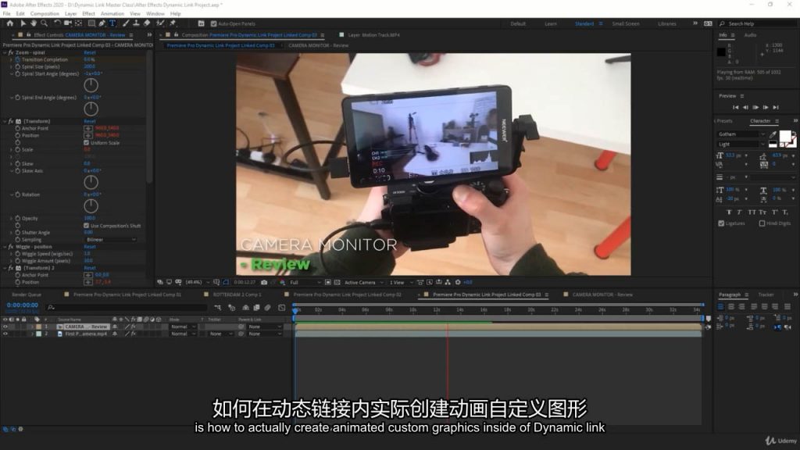Select the Rectangle shape tool
The width and height of the screenshot is (800, 450).
tap(91, 23)
